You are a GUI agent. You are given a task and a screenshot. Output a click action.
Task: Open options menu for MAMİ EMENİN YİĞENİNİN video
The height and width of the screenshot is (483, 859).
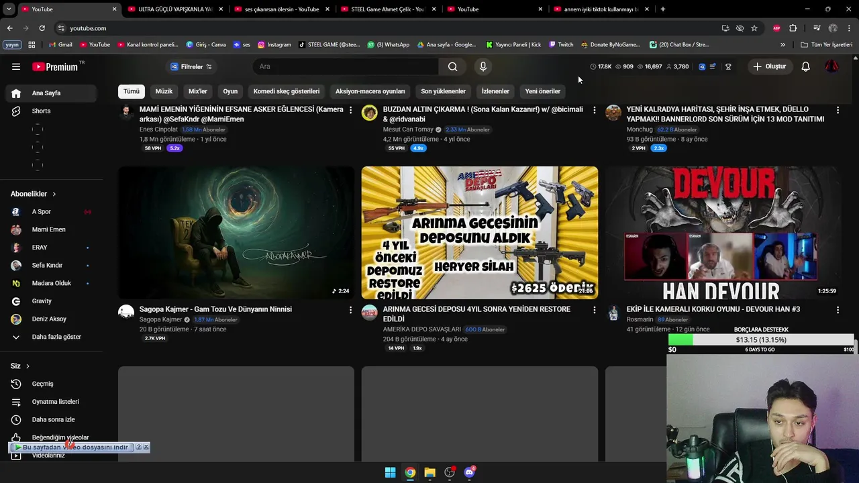[350, 109]
